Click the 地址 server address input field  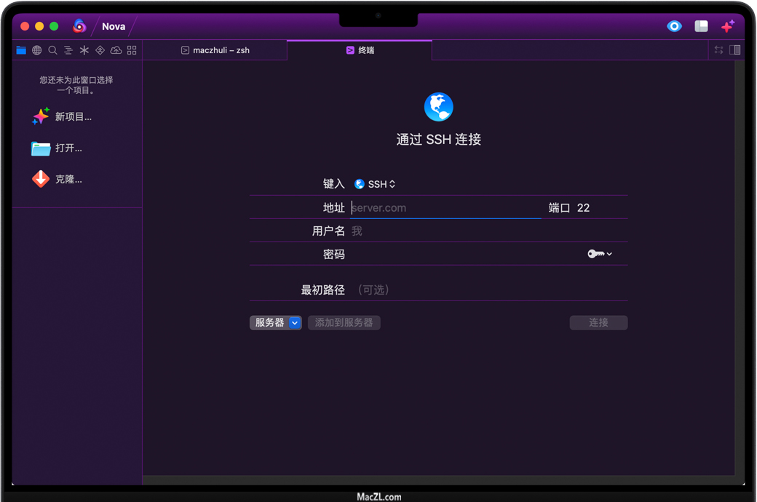coord(445,208)
